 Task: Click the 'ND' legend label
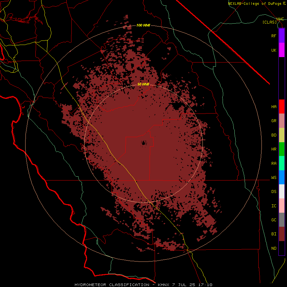274,248
